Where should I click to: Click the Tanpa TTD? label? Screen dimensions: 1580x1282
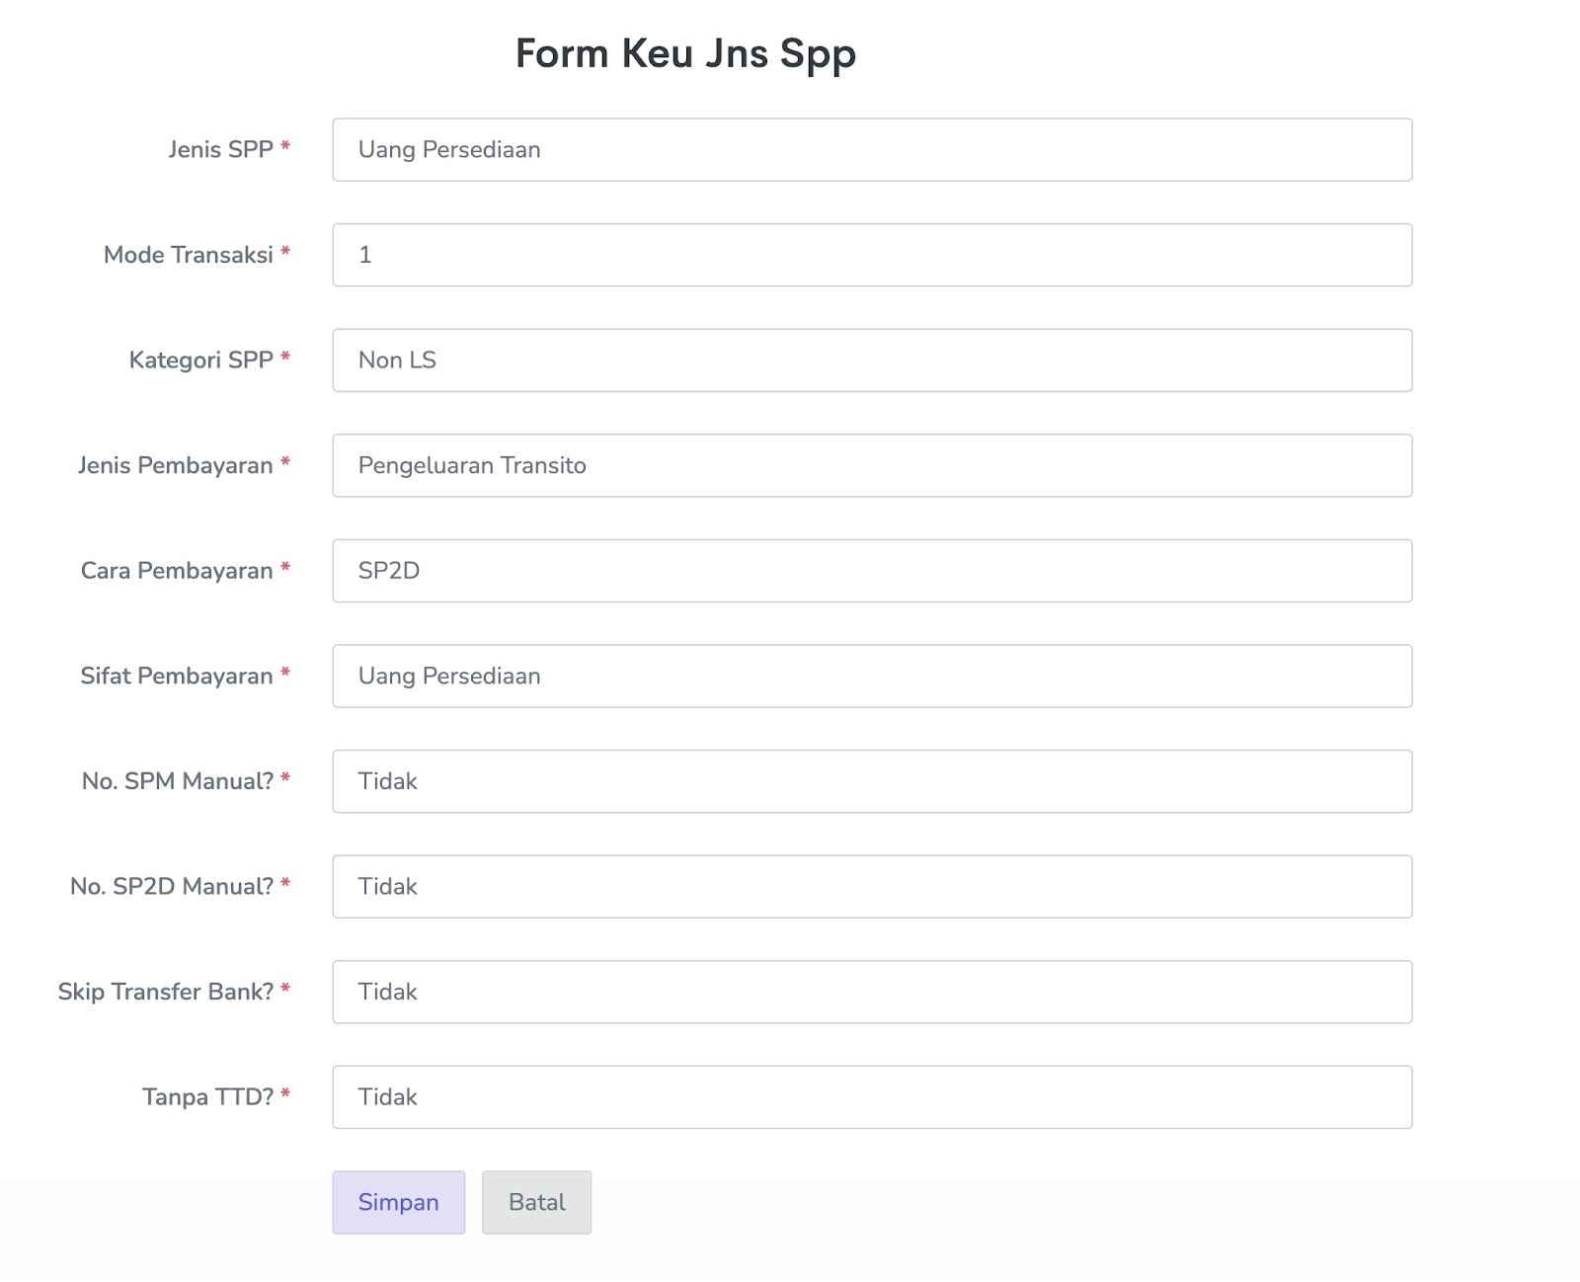207,1097
